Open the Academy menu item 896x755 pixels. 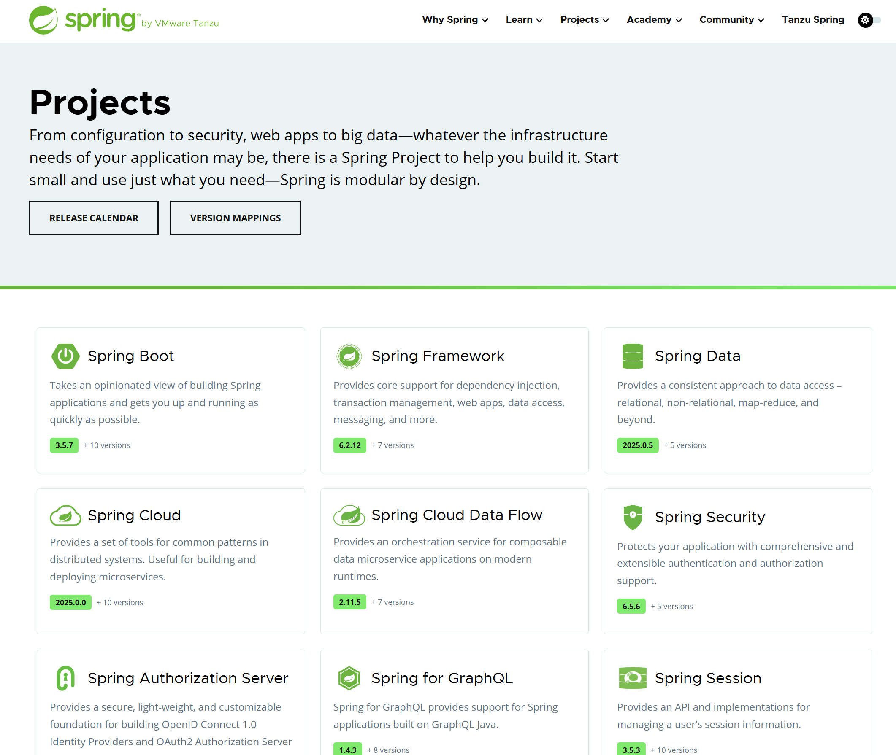pos(654,20)
